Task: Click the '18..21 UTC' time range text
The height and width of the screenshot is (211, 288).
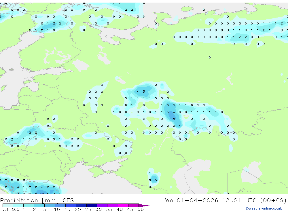Action: [x=240, y=200]
